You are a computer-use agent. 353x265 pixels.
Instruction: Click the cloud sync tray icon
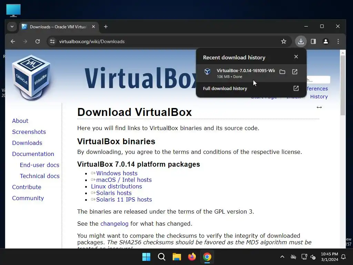pyautogui.click(x=293, y=257)
